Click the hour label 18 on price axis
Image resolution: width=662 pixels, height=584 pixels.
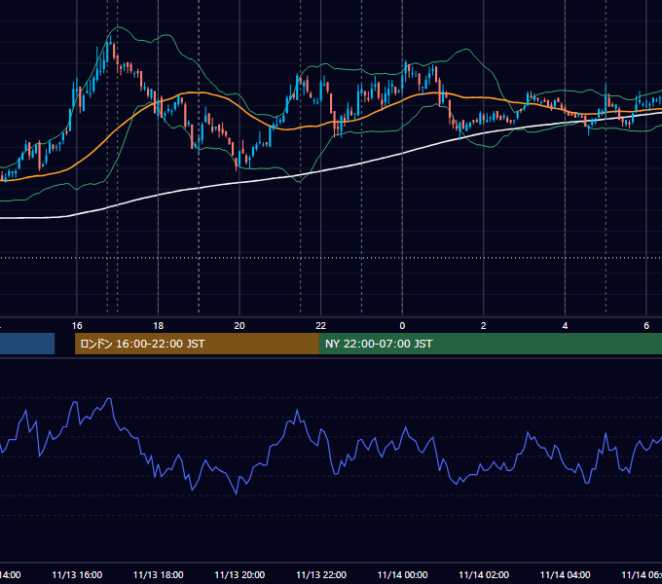pos(159,326)
